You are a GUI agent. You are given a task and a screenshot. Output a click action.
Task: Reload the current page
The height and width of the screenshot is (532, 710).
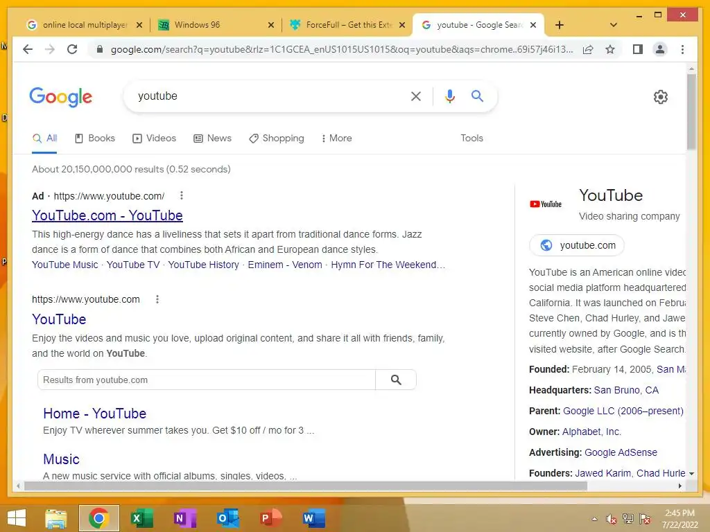click(x=72, y=49)
